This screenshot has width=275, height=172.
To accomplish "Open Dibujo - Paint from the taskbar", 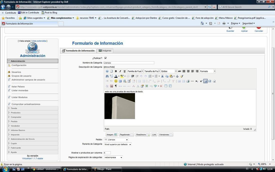I will (x=107, y=169).
